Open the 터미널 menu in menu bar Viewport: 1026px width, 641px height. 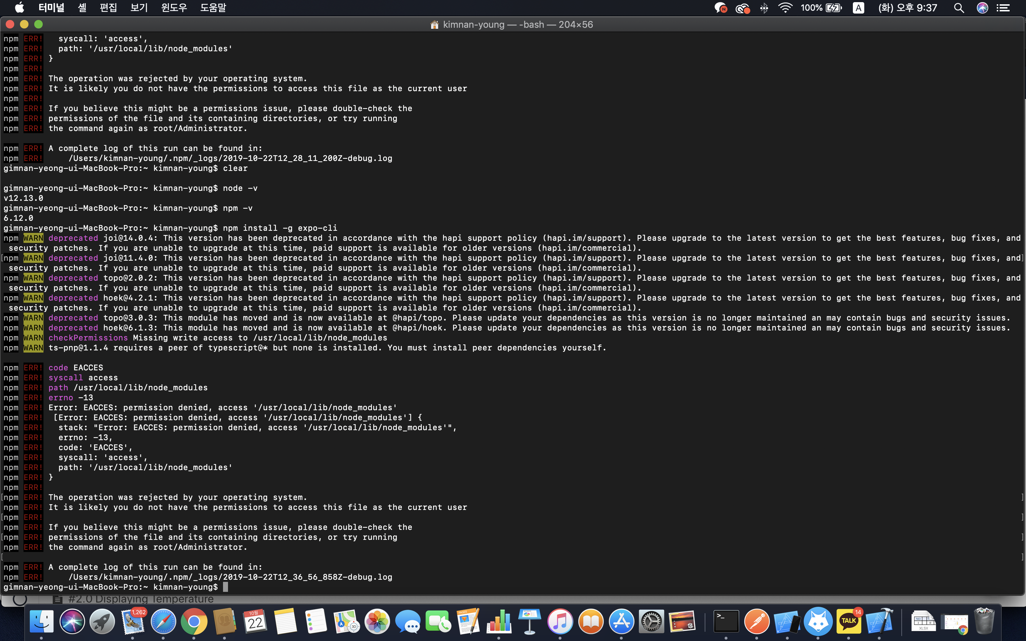(x=51, y=7)
